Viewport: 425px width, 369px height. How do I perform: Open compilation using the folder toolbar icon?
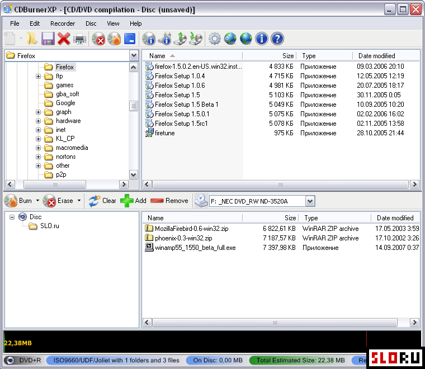tap(32, 39)
